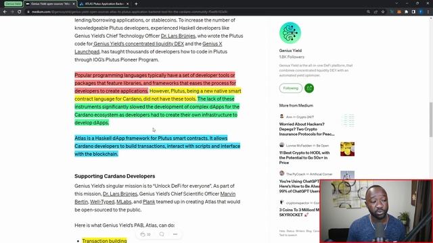Toggle the browser side panel icon

413,12
